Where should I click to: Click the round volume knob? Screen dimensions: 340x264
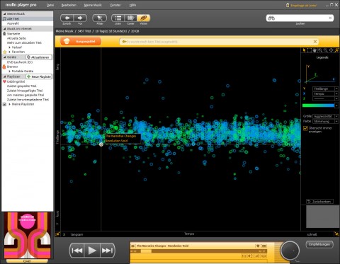pos(290,251)
